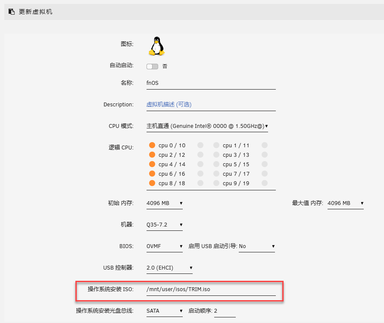Enable the cpu 9 circle
384x323 pixels.
coord(216,183)
